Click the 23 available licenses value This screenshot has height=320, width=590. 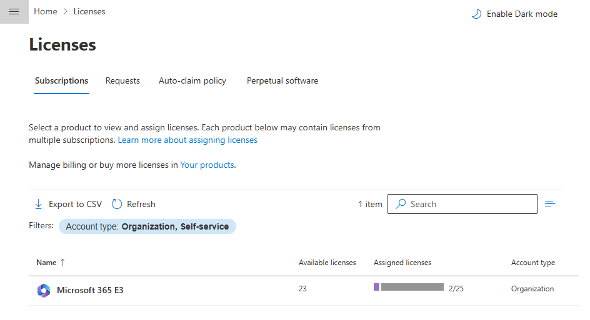click(302, 288)
